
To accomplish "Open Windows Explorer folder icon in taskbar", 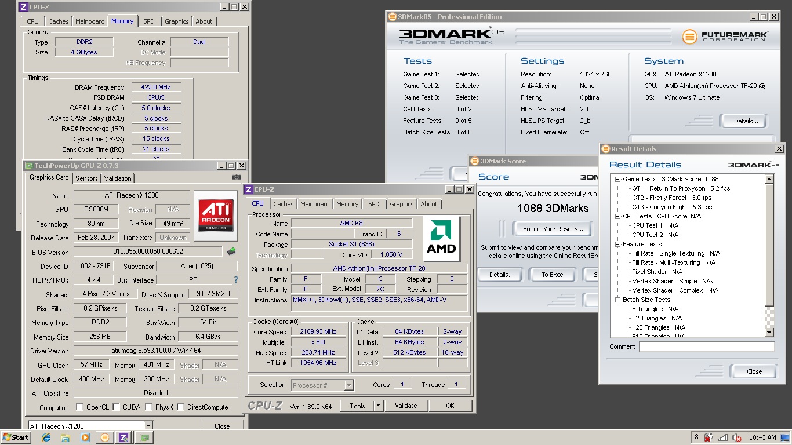I will click(x=66, y=437).
